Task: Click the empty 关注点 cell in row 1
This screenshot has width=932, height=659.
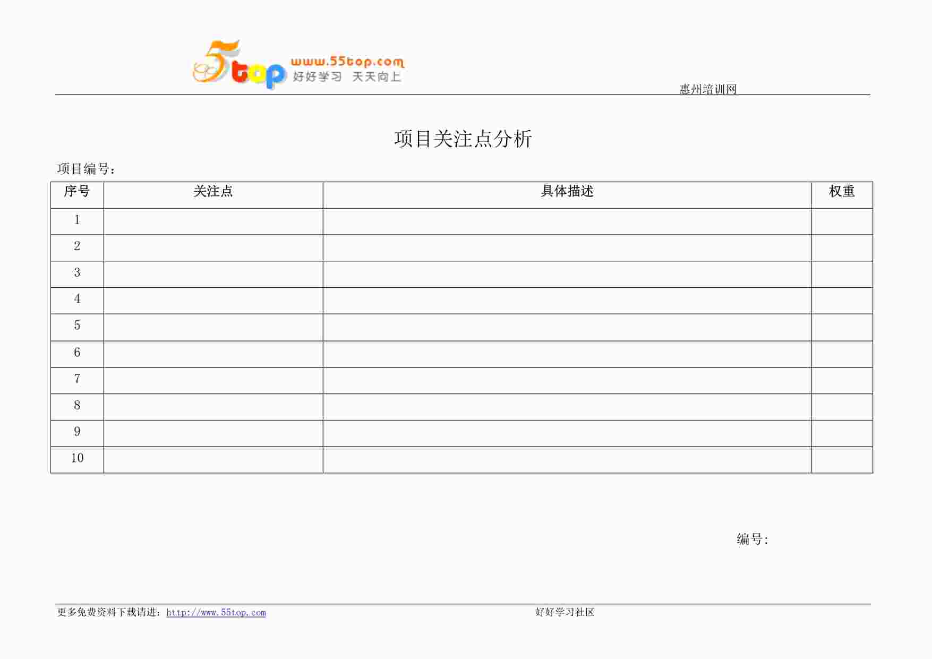Action: 213,221
